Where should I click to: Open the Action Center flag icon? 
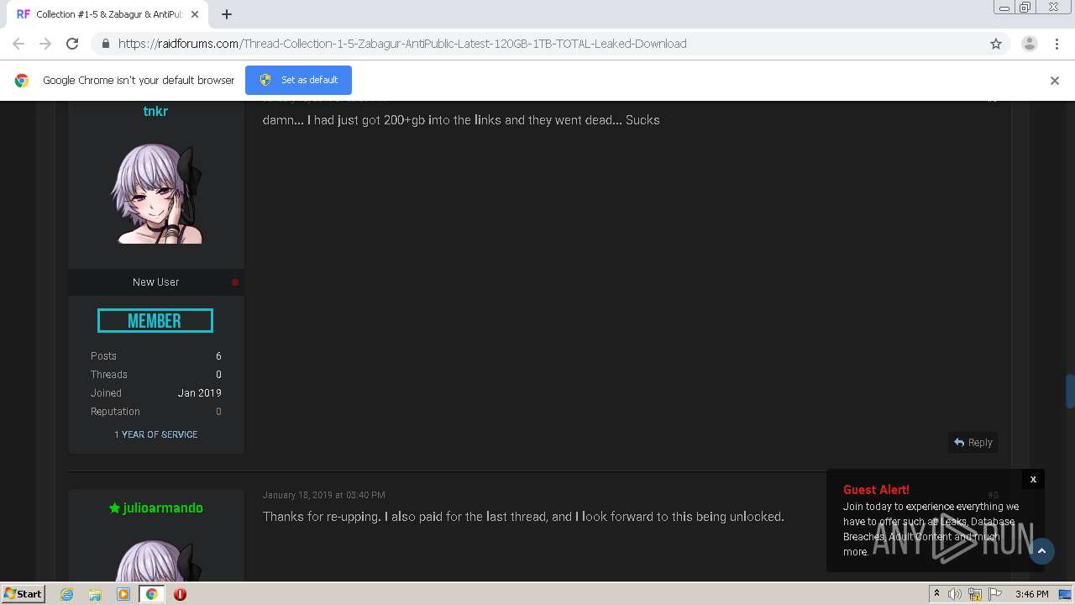click(994, 594)
